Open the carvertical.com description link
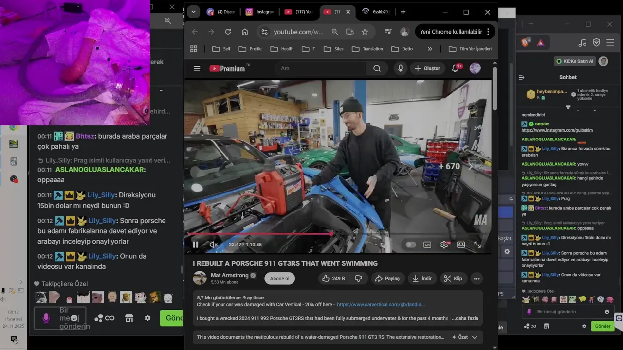Screen dimensions: 623x350 point(381,305)
